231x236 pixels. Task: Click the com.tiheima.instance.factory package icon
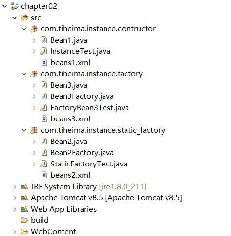coord(34,74)
